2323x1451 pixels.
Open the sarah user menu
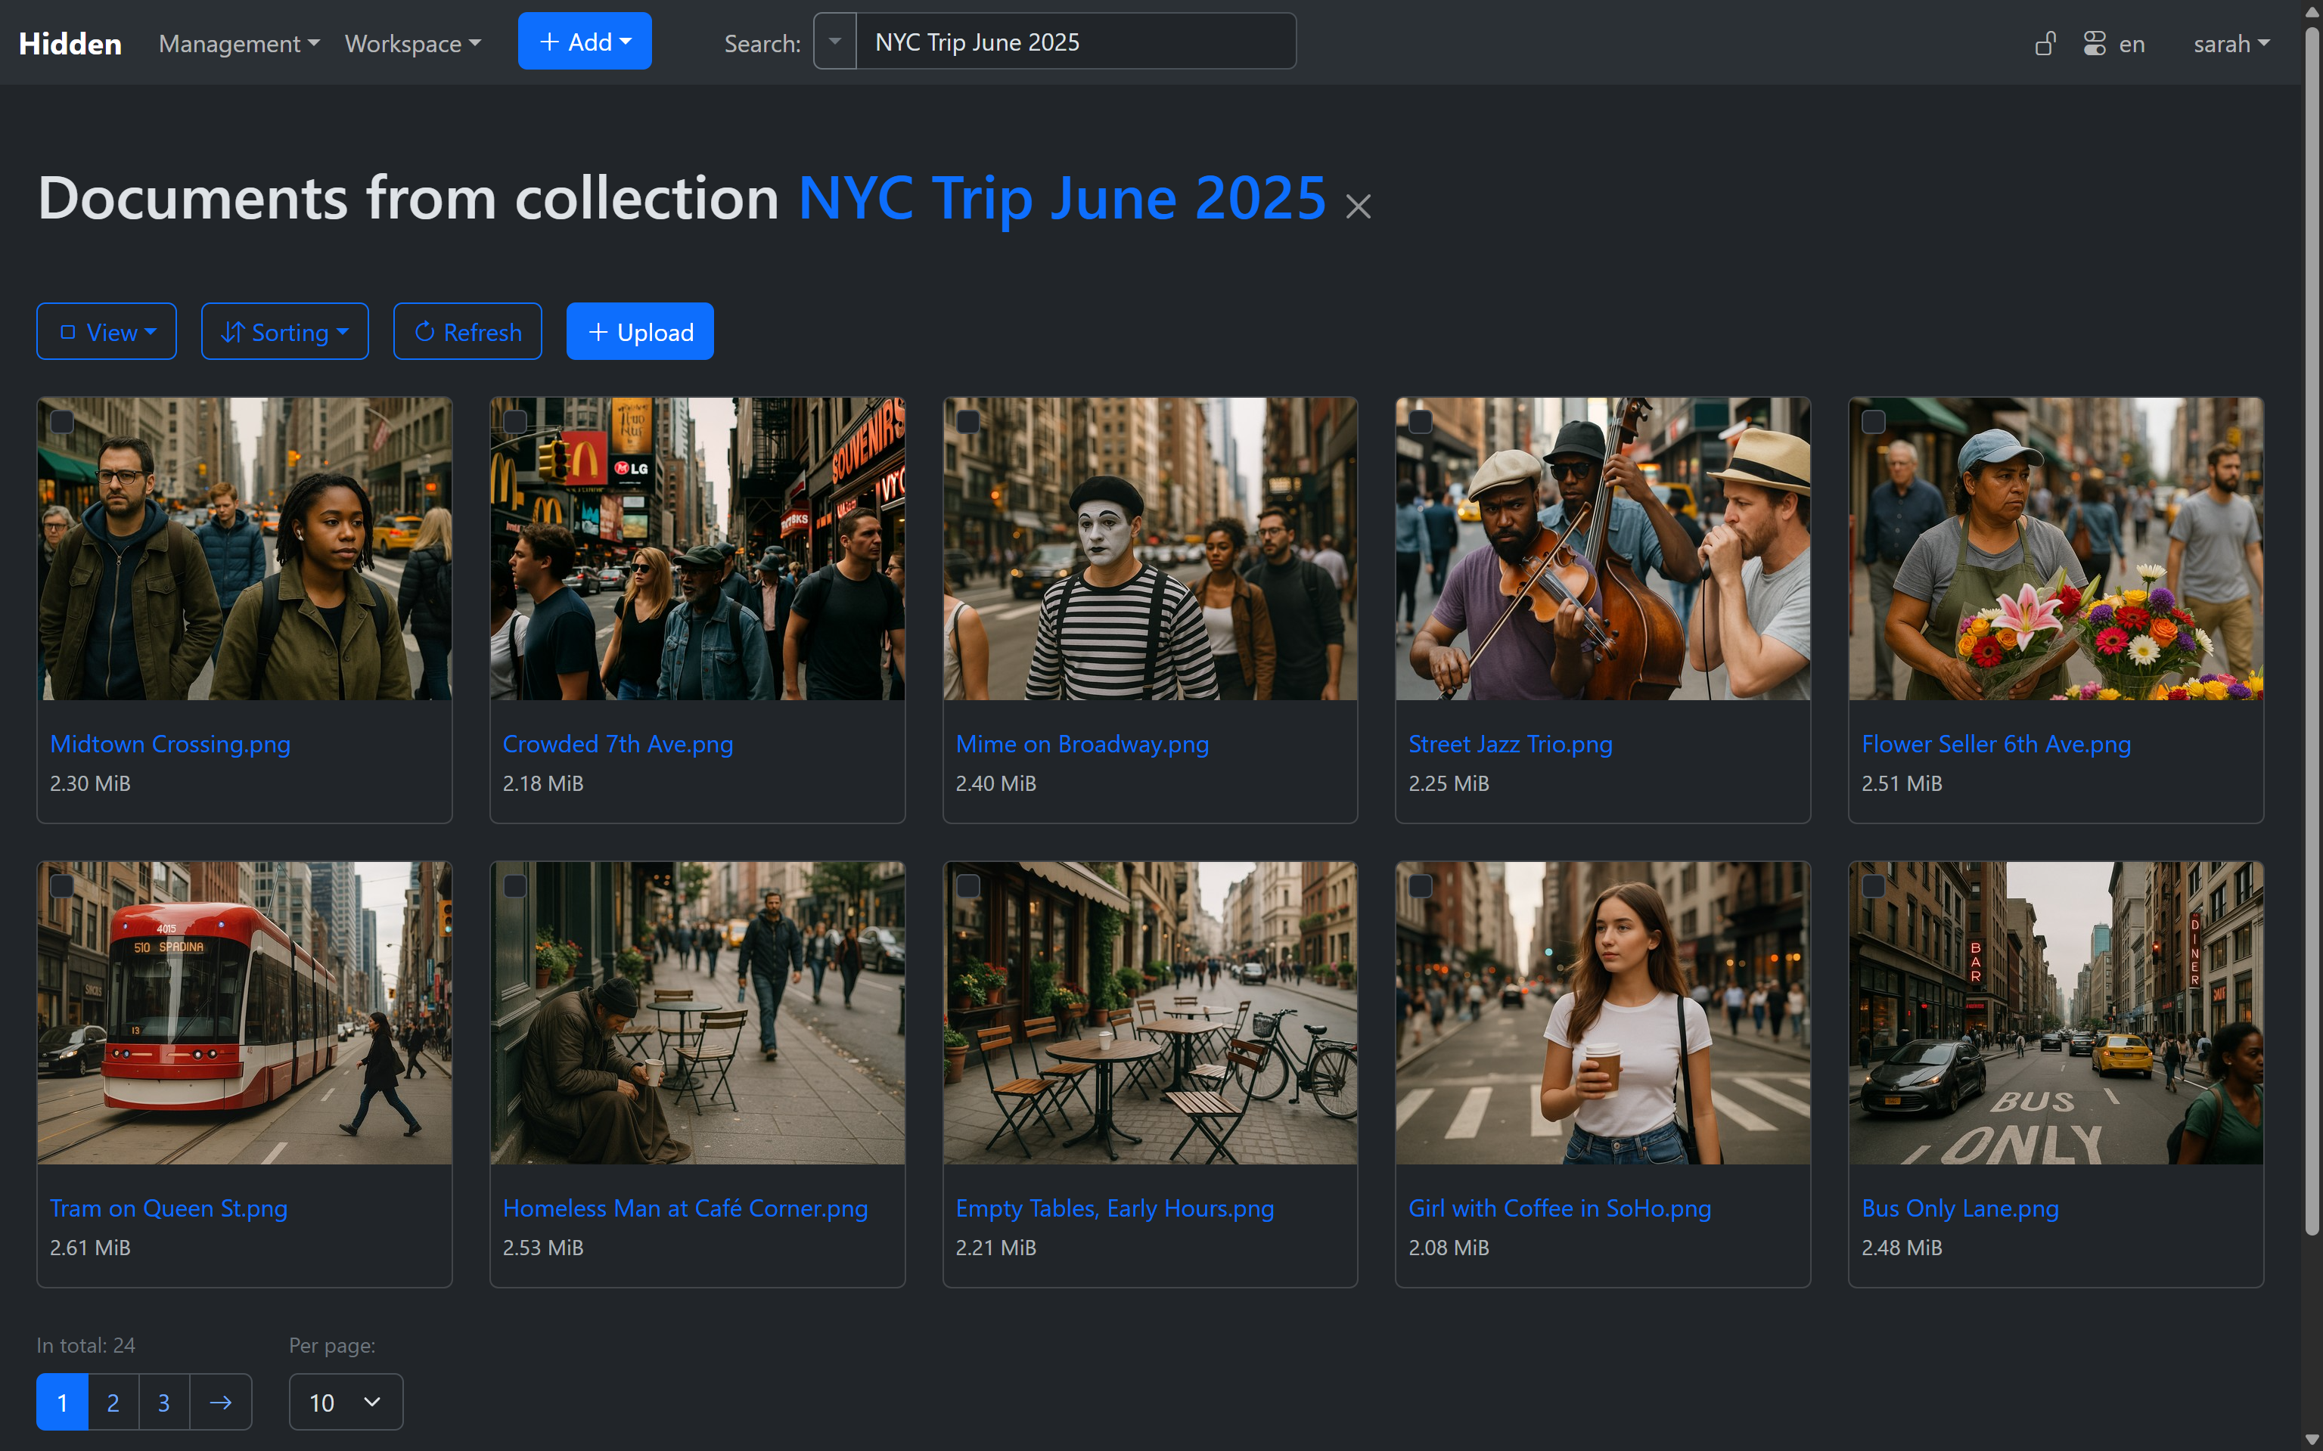(2231, 43)
